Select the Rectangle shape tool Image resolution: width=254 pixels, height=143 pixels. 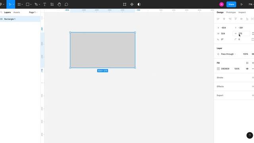pos(27,4)
